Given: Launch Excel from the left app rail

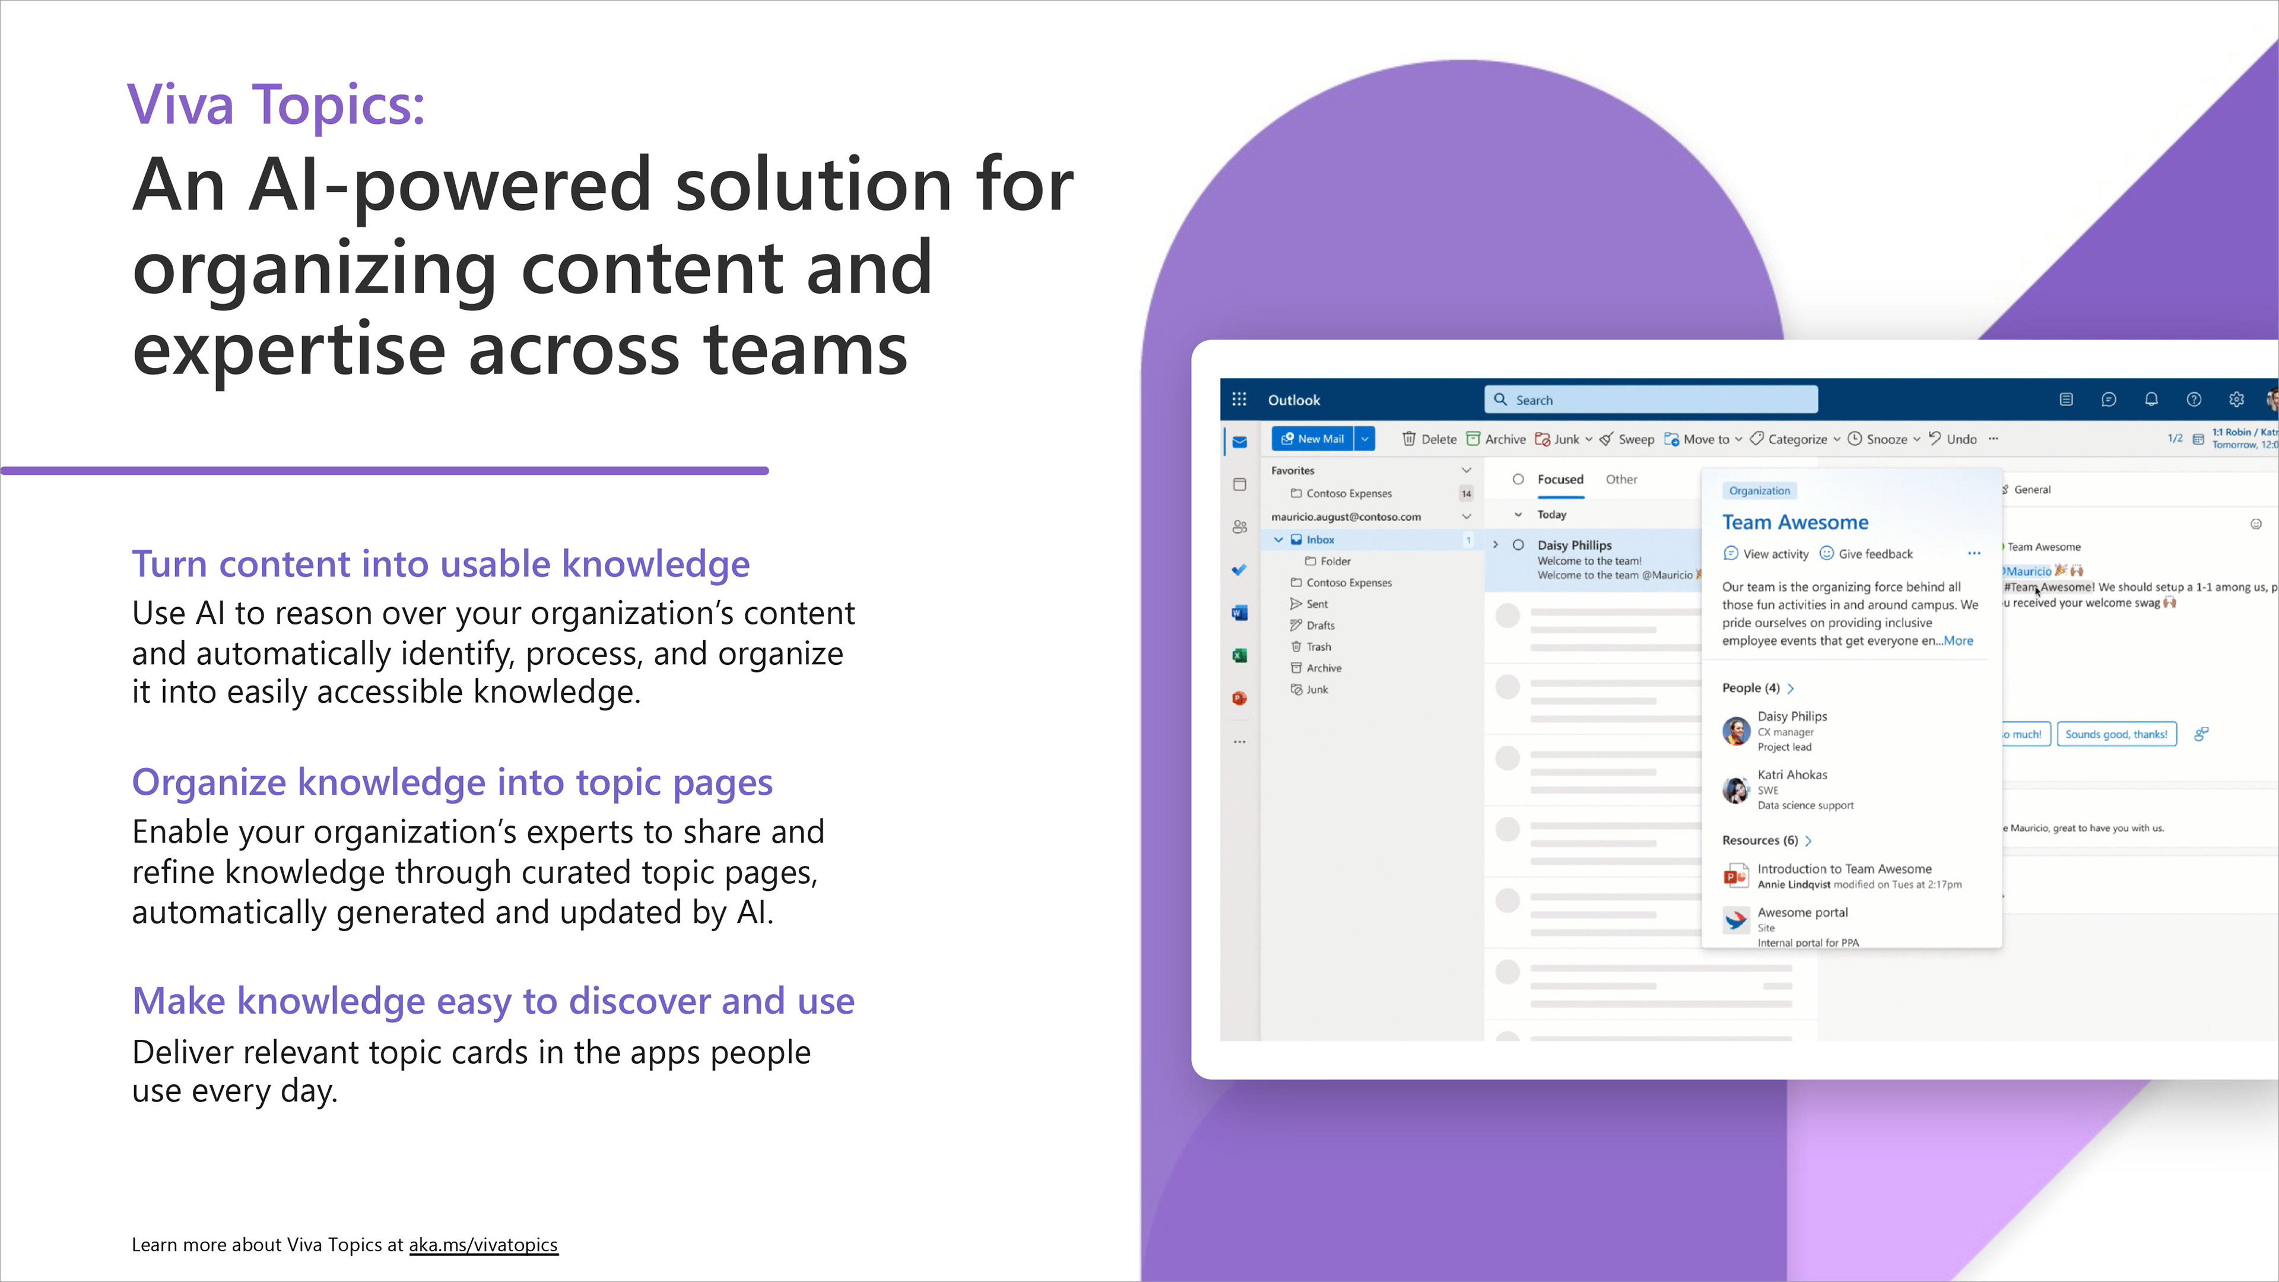Looking at the screenshot, I should [1239, 655].
